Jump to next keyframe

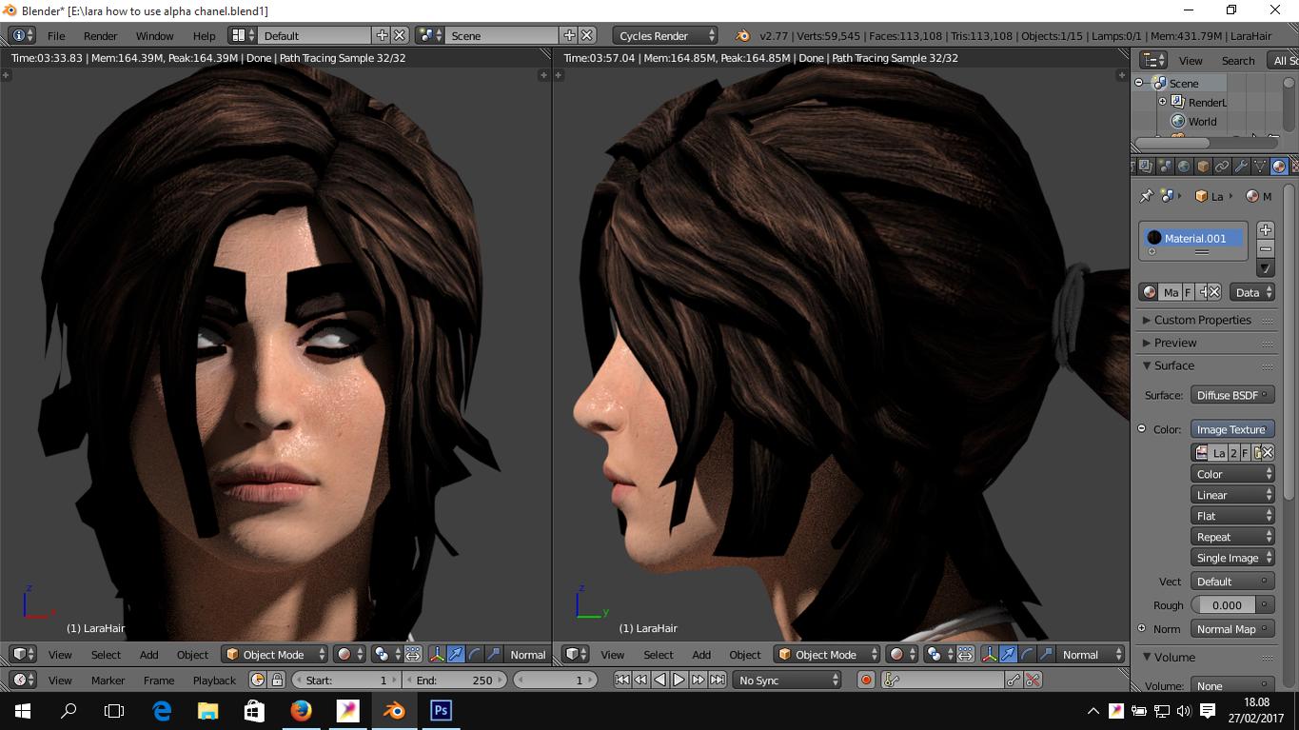coord(698,680)
